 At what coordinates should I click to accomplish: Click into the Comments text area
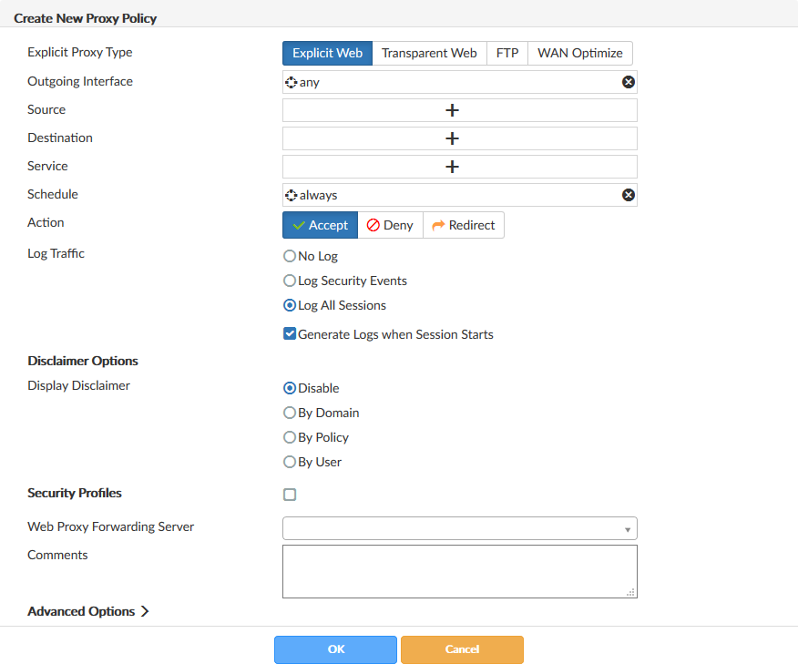coord(459,571)
